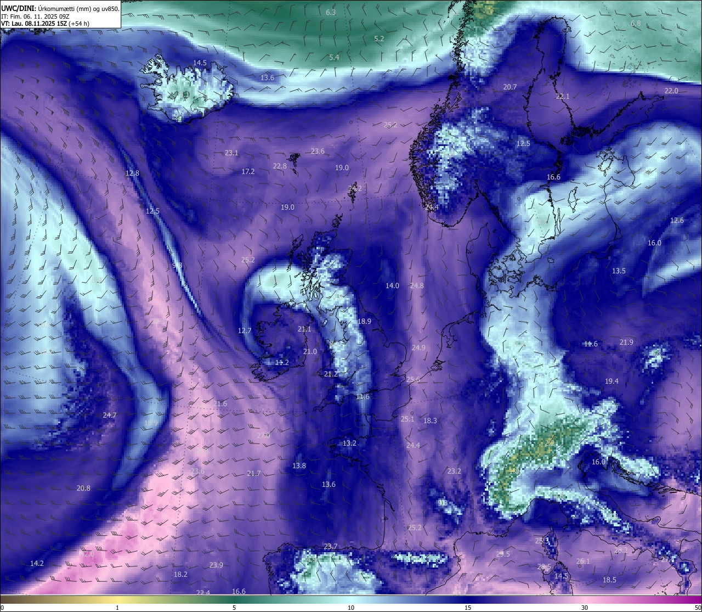The height and width of the screenshot is (612, 702).
Task: Click the color scale tick label '30'
Action: [x=585, y=608]
